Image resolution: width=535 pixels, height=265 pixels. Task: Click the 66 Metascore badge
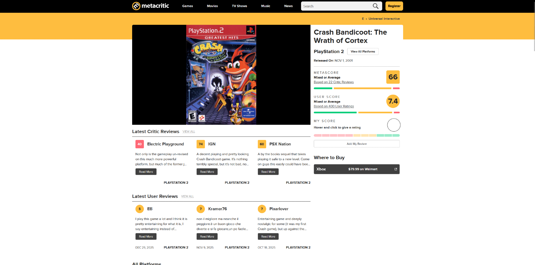(x=393, y=77)
